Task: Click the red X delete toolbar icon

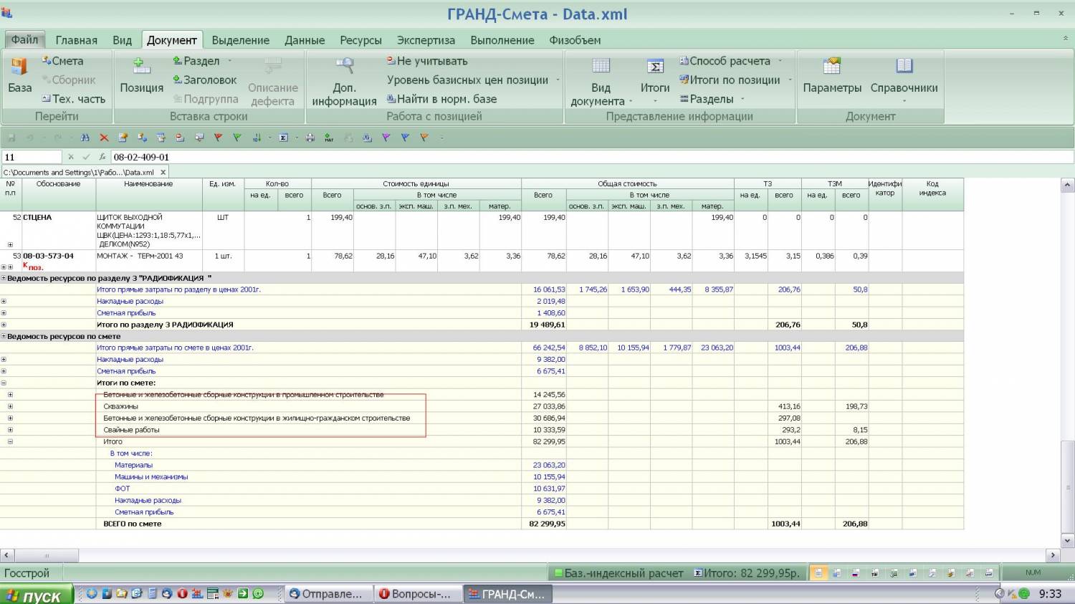Action: click(104, 138)
